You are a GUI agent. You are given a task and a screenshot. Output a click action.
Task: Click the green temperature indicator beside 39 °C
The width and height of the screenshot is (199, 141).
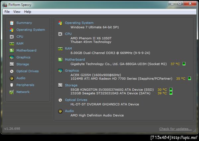171,93
